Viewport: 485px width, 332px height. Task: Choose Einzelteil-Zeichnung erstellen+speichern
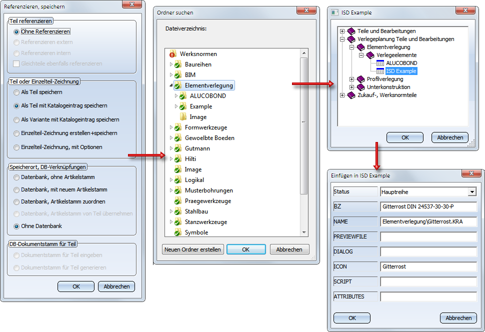click(x=16, y=133)
